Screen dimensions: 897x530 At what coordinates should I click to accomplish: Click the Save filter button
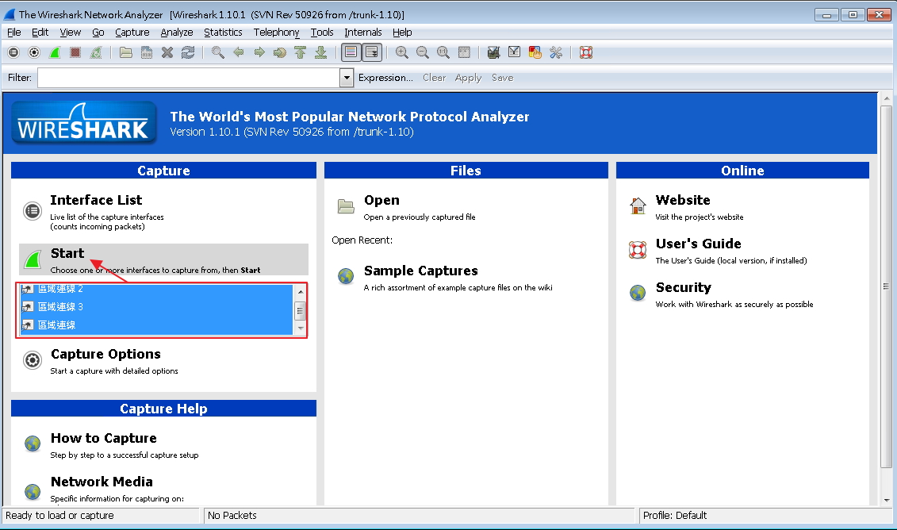502,78
